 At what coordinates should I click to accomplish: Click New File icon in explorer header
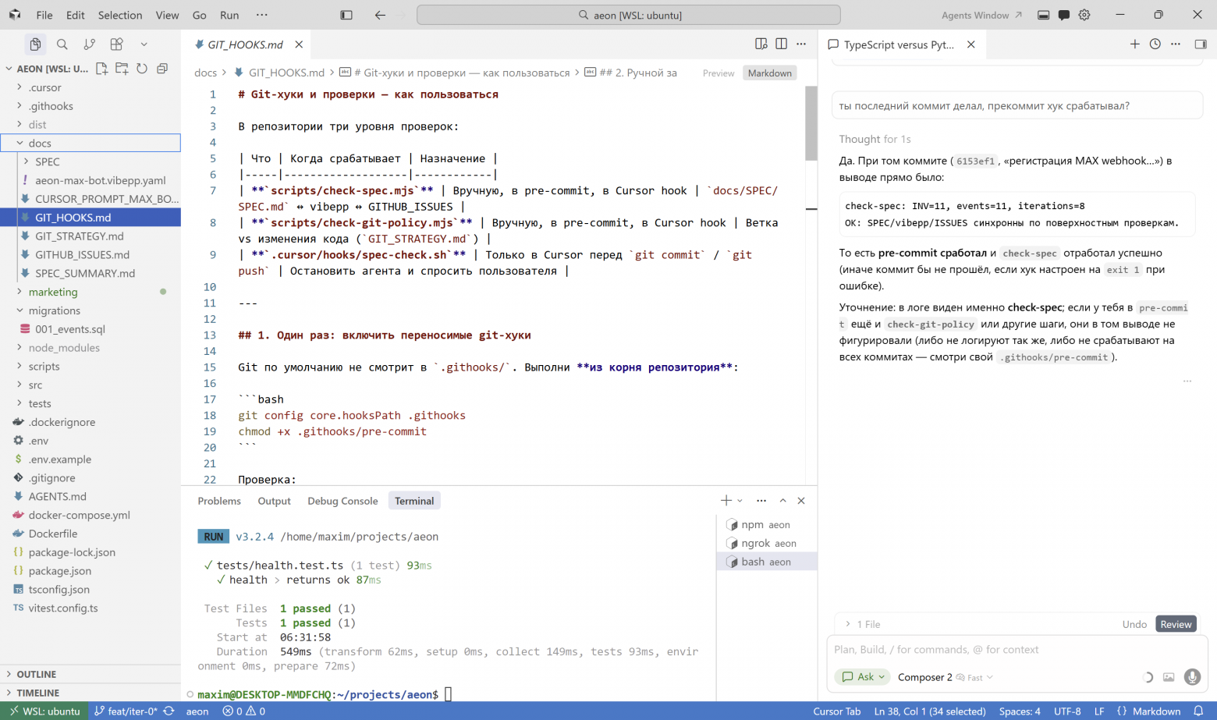tap(101, 69)
